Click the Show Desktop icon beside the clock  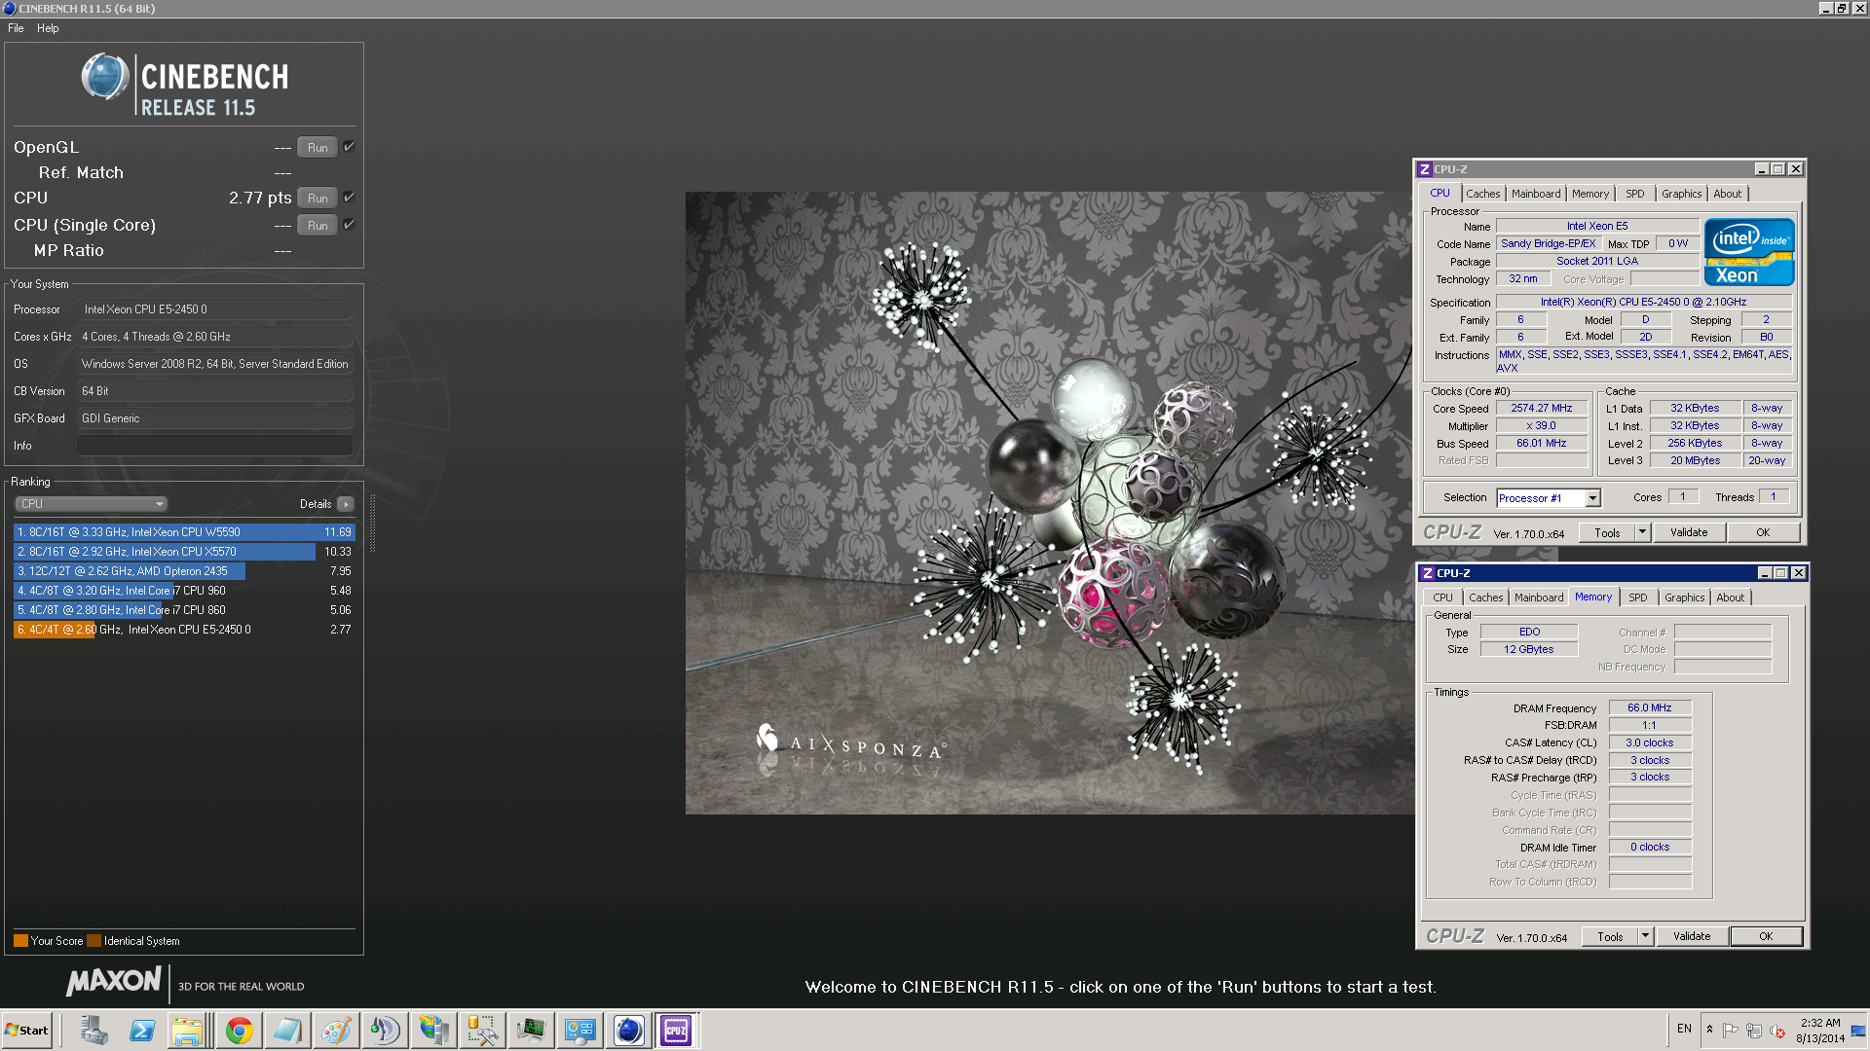tap(1858, 1030)
